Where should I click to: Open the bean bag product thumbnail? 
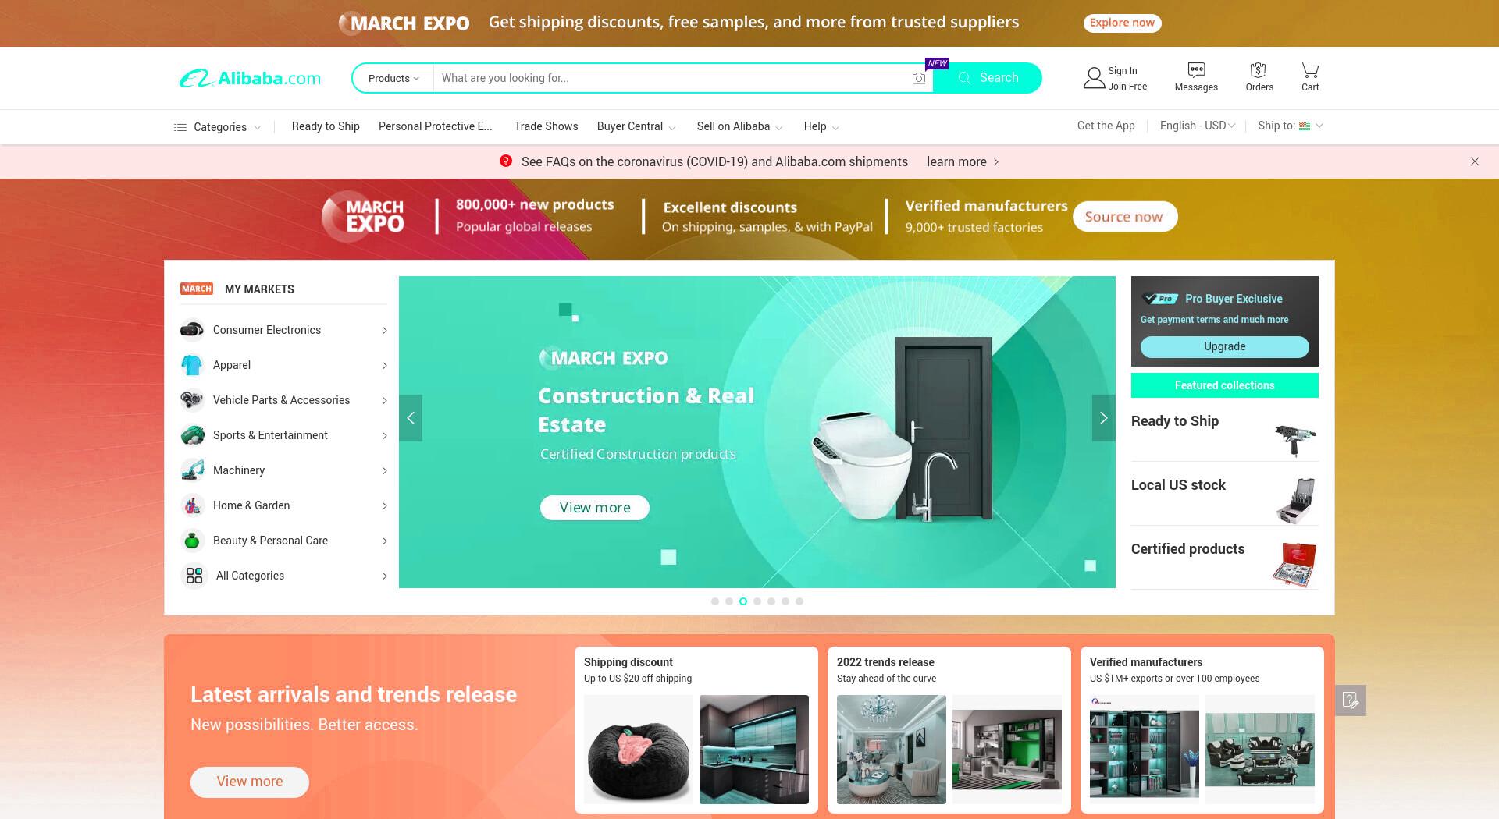pyautogui.click(x=639, y=750)
